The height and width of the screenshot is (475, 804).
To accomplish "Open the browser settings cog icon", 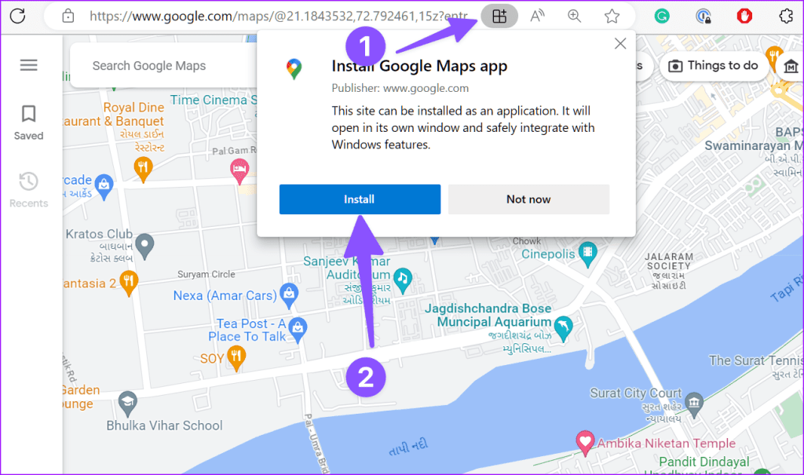I will (x=788, y=16).
